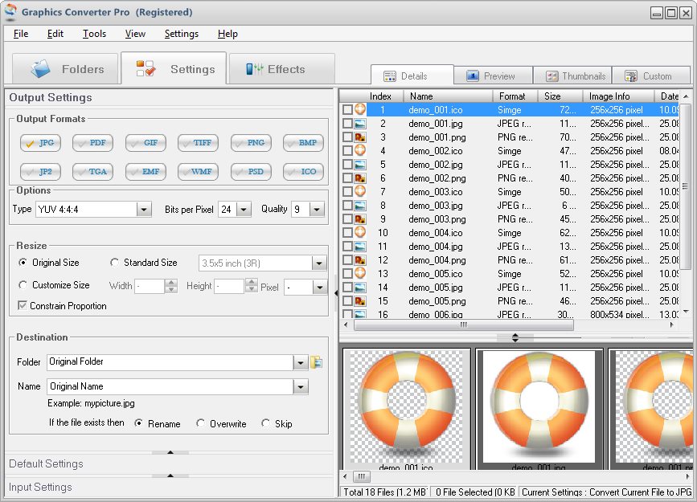Open the File menu
This screenshot has height=502, width=697.
(x=21, y=34)
